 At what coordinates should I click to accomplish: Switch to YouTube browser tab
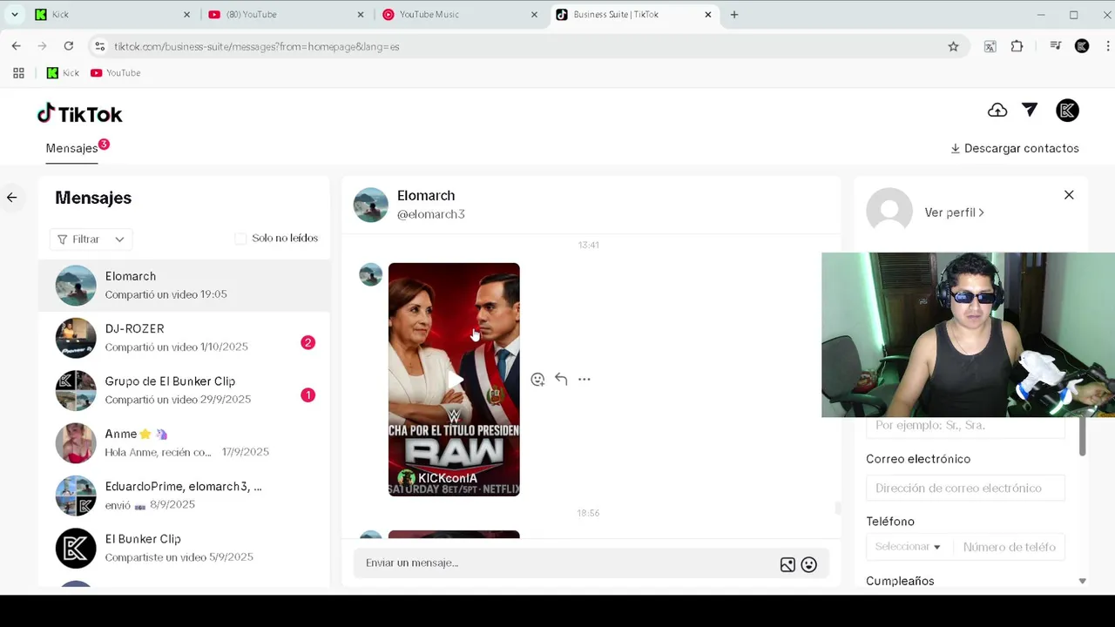coord(285,15)
